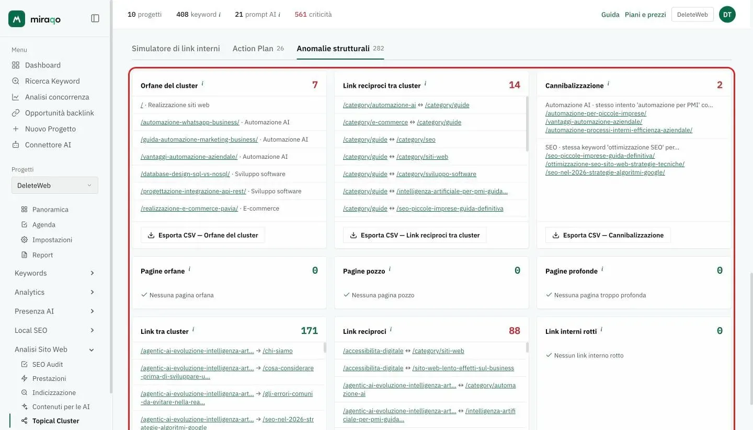753x430 pixels.
Task: Go to Analisi concorrenza
Action: click(56, 97)
